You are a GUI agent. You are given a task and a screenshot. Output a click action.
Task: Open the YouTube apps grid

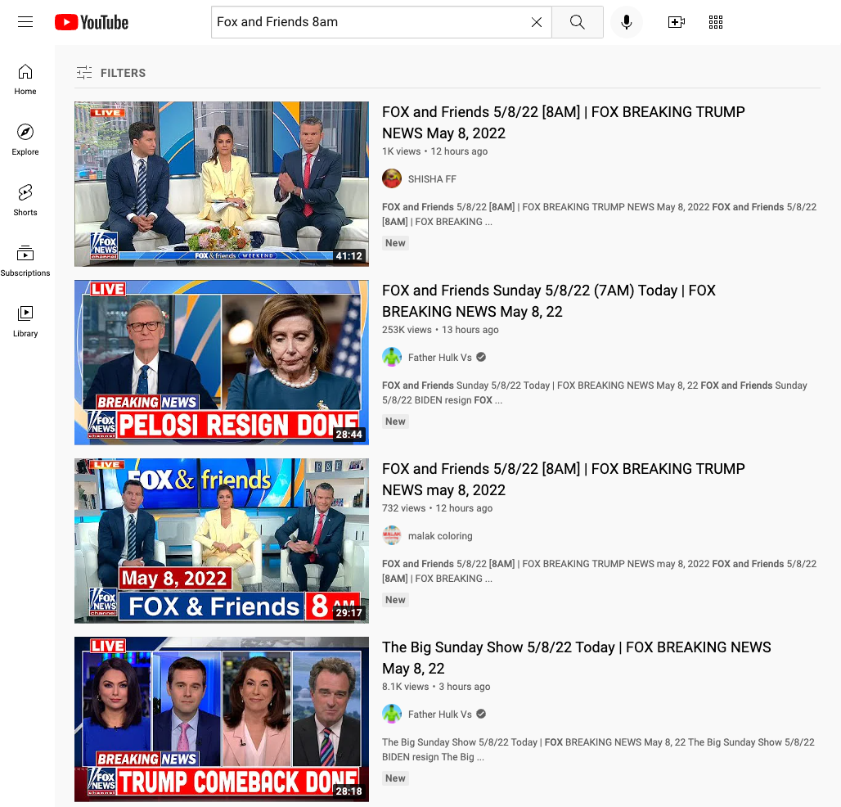click(716, 22)
